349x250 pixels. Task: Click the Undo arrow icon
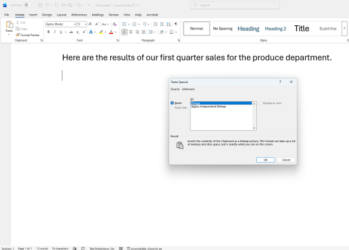tap(47, 5)
